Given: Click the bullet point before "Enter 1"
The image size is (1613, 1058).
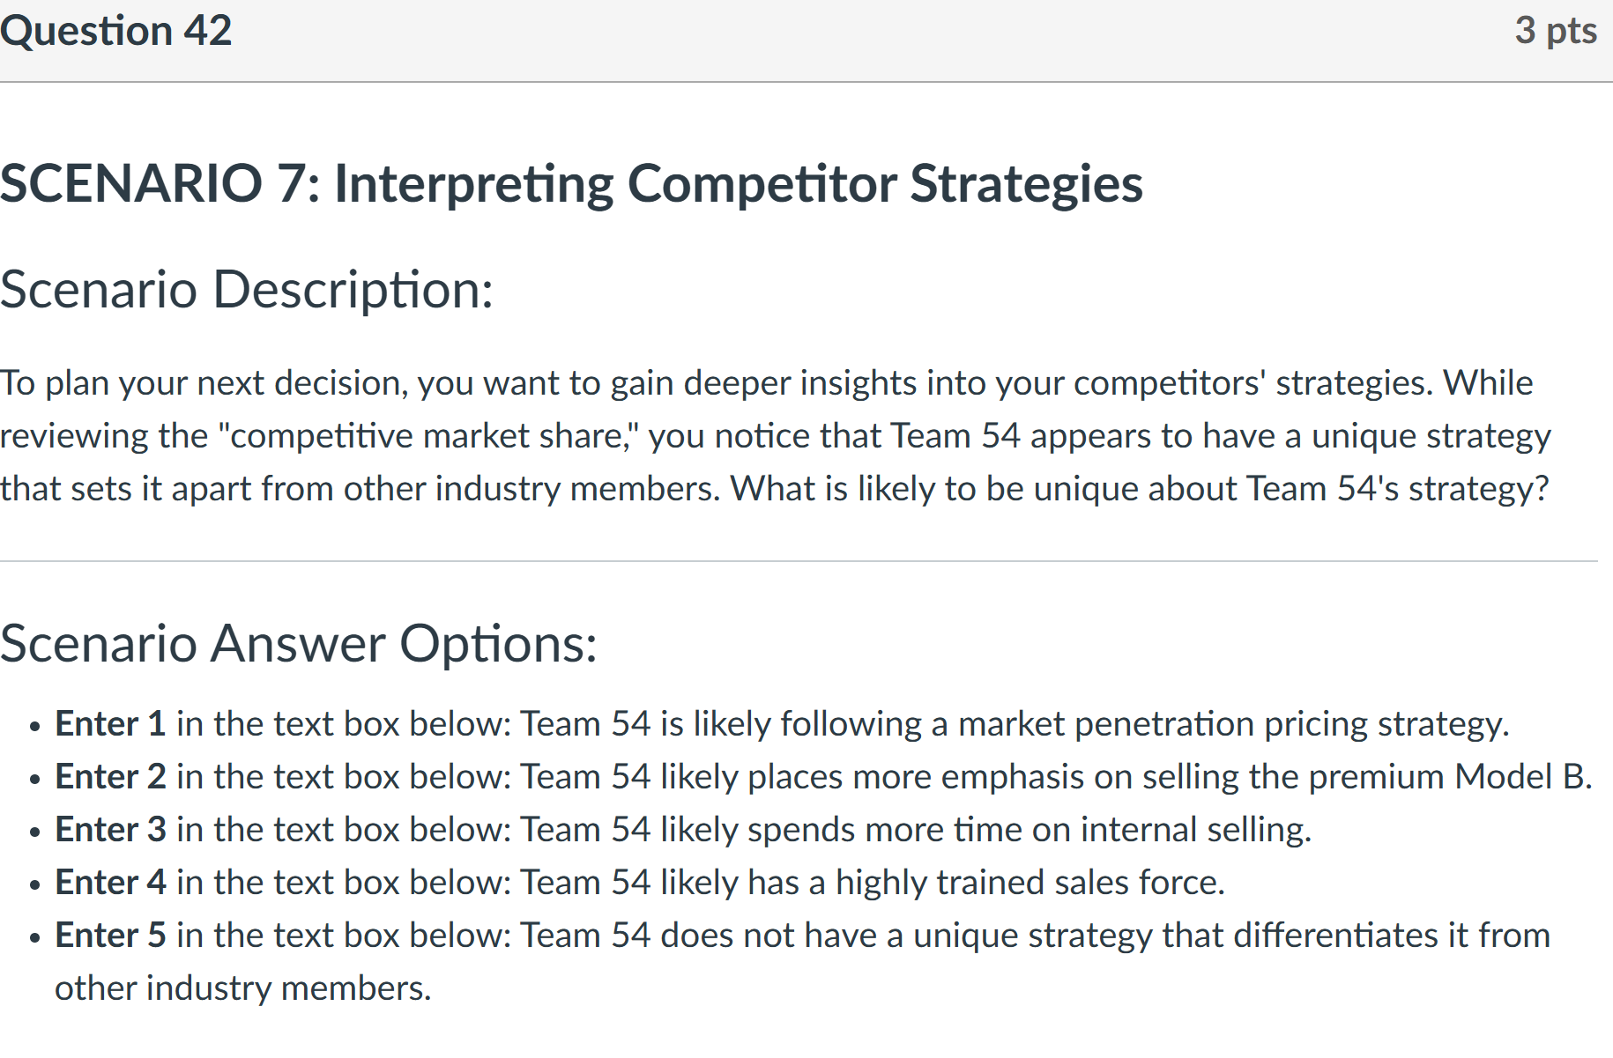Looking at the screenshot, I should coord(34,727).
